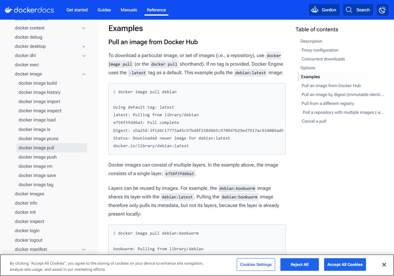This screenshot has height=276, width=394.
Task: Click the 'Table of contents' title
Action: click(x=317, y=29)
